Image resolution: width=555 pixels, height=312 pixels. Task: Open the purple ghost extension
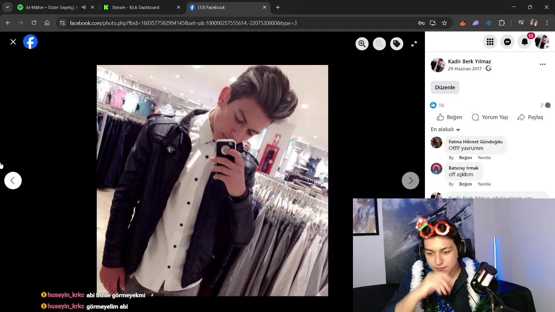pyautogui.click(x=476, y=23)
